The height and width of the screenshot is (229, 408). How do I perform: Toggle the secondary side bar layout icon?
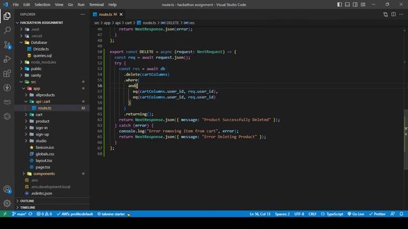pos(355,4)
